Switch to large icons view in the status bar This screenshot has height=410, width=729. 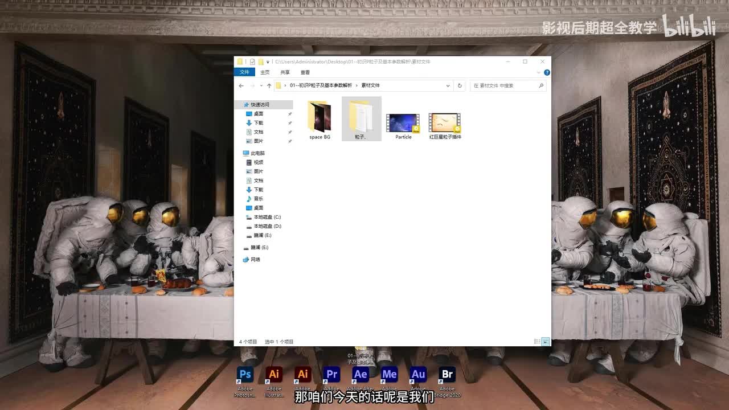click(x=546, y=342)
